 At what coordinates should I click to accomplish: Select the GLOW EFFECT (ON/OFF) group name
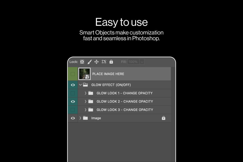pos(111,85)
